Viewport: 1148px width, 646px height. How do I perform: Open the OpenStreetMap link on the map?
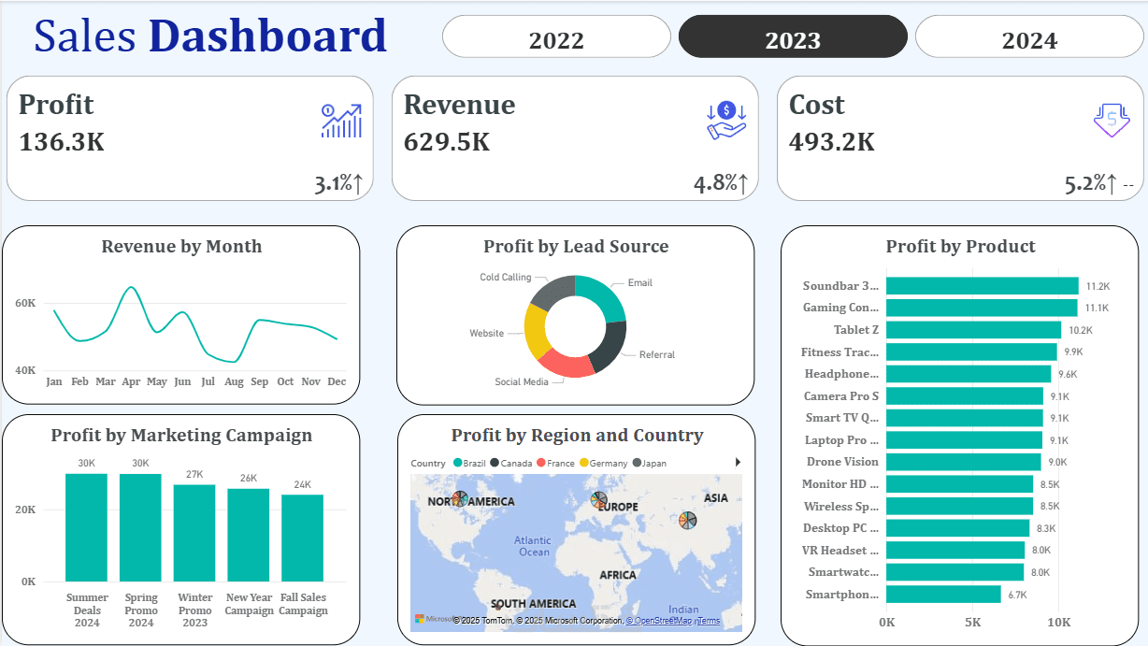(x=660, y=621)
